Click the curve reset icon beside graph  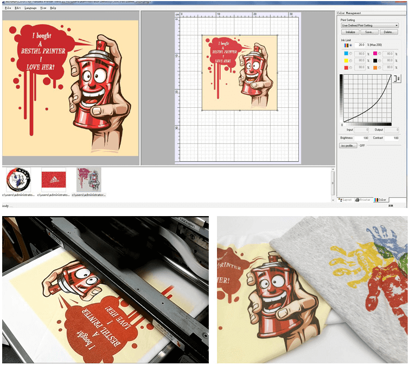pos(397,79)
